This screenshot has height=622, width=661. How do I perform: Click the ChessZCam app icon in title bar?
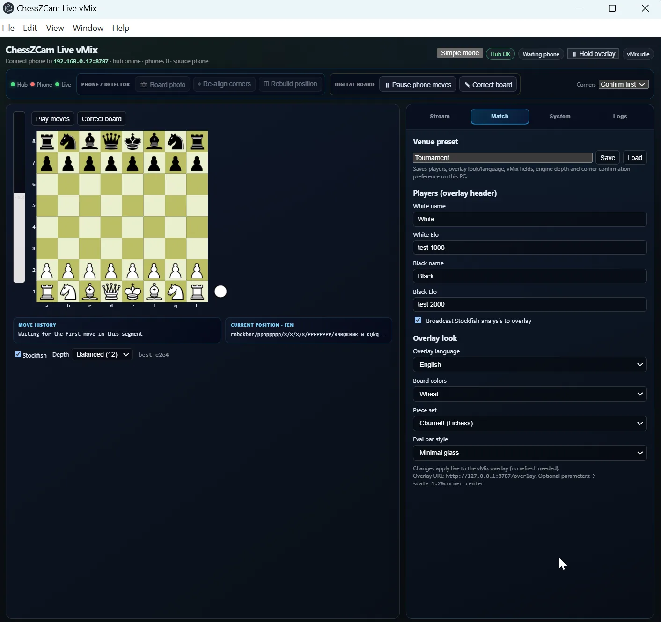8,8
